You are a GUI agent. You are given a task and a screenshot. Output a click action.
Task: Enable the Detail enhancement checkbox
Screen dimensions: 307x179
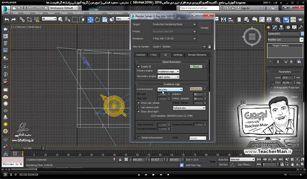tap(139, 138)
